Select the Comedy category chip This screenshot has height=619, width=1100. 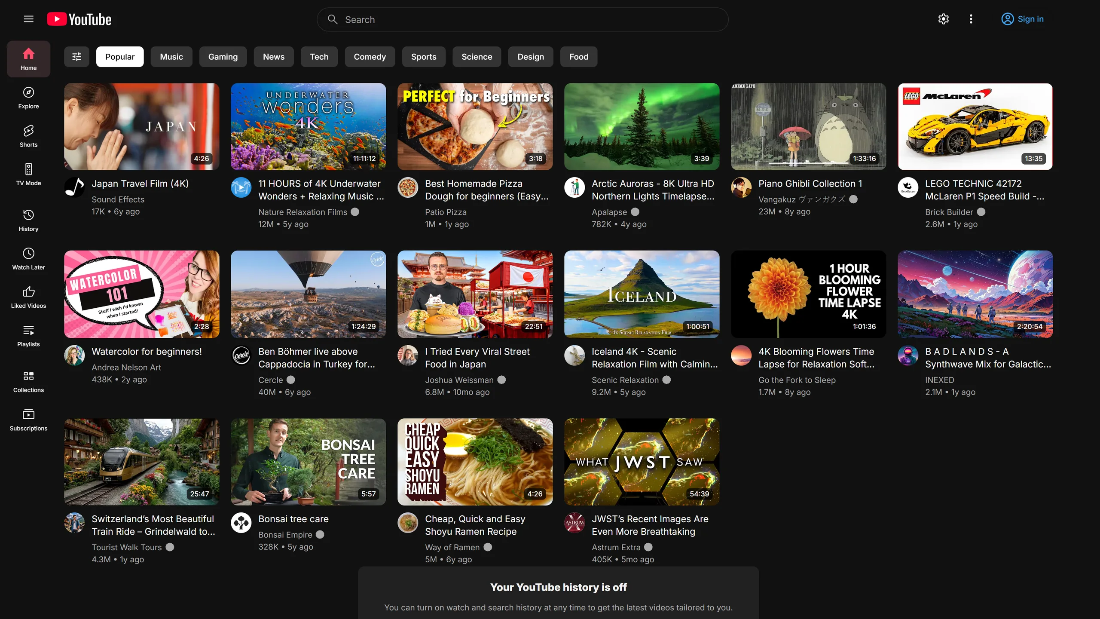point(370,56)
